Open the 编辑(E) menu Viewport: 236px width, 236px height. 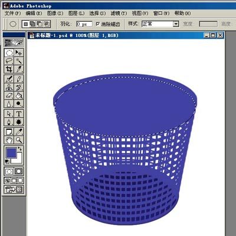[x=34, y=14]
